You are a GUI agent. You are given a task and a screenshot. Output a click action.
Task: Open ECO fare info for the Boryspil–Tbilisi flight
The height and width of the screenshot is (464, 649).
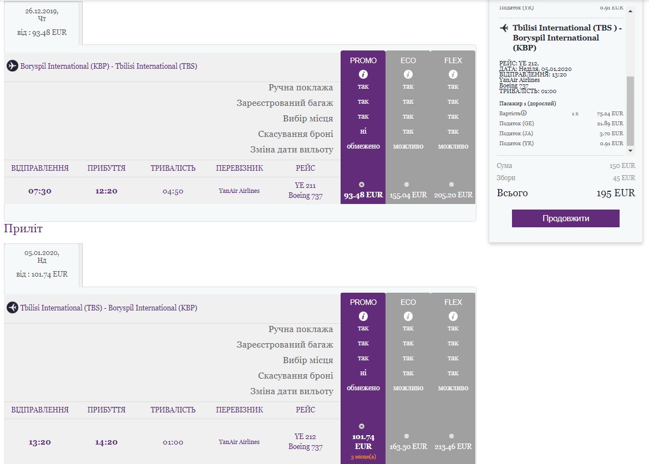pyautogui.click(x=408, y=74)
